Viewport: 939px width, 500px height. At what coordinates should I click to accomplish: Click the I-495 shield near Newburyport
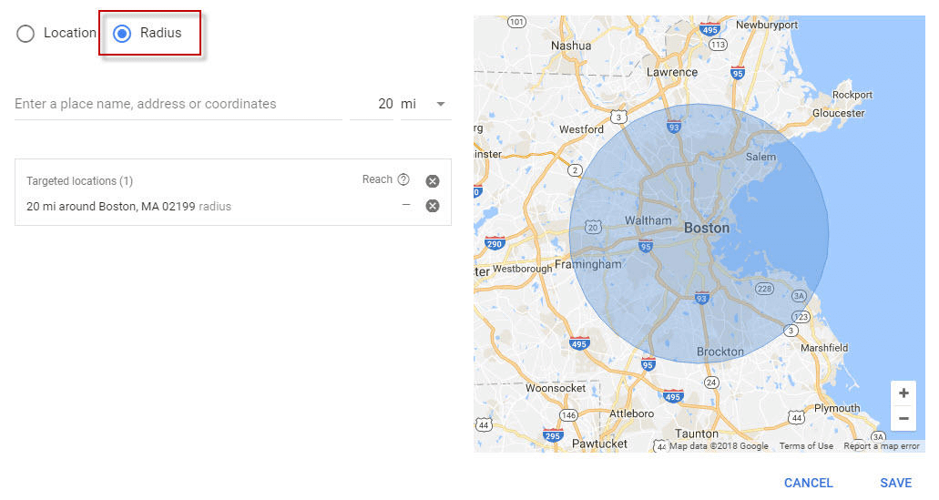click(x=709, y=29)
